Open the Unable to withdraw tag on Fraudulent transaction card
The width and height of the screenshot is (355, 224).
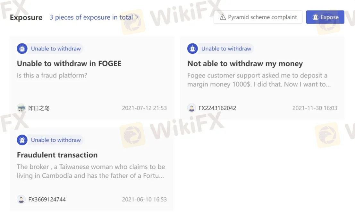click(49, 140)
